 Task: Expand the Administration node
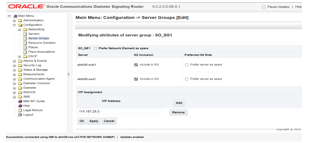coord(14,21)
